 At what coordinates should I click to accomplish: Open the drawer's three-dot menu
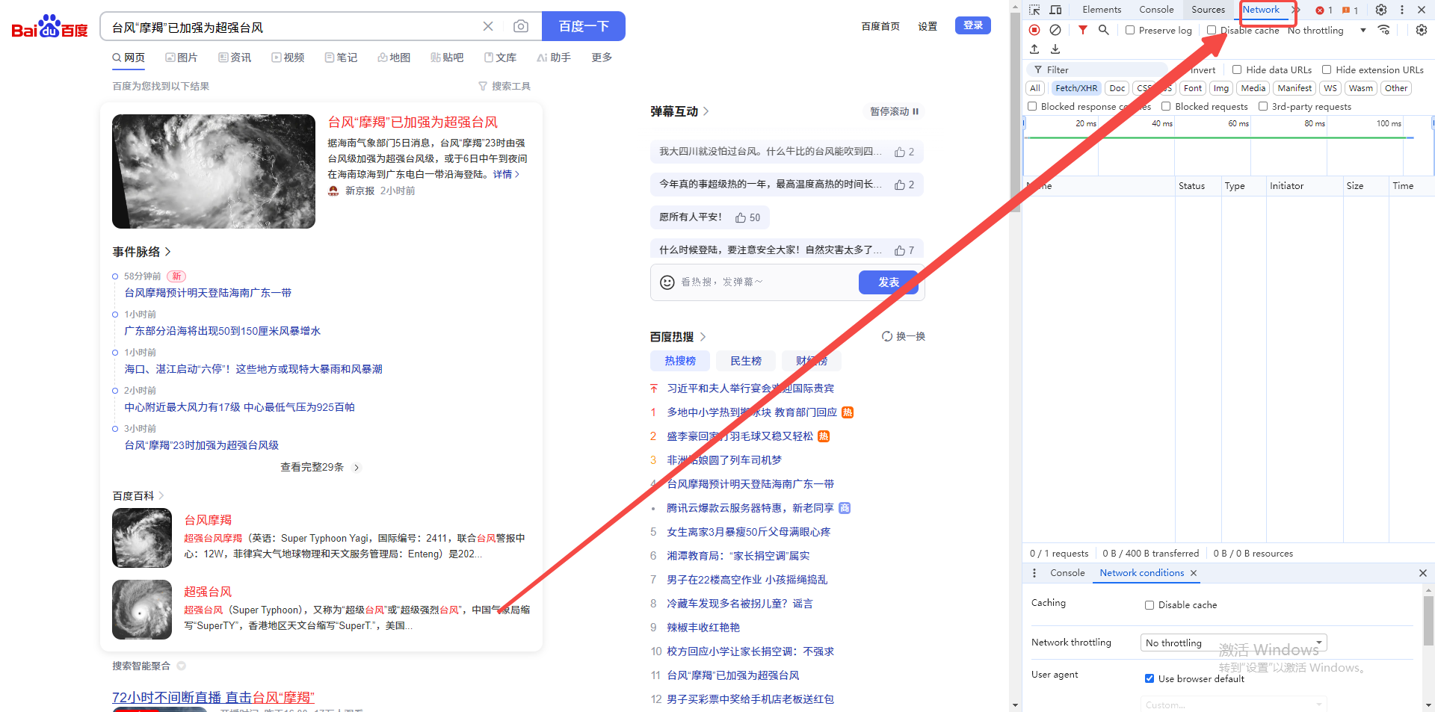(x=1034, y=573)
